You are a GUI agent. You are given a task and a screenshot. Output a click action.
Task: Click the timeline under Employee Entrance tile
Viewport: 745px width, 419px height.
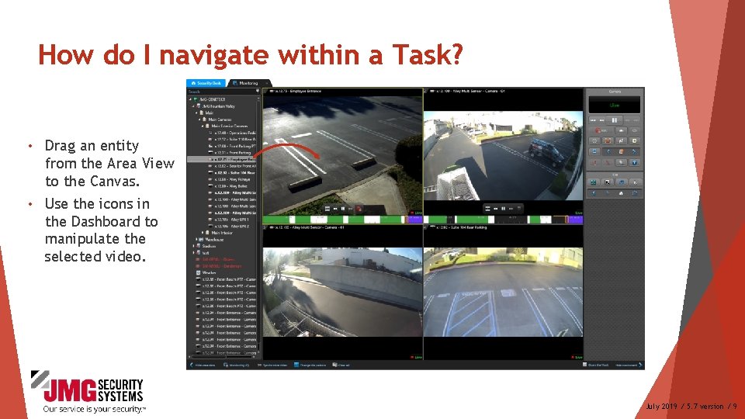click(x=342, y=220)
